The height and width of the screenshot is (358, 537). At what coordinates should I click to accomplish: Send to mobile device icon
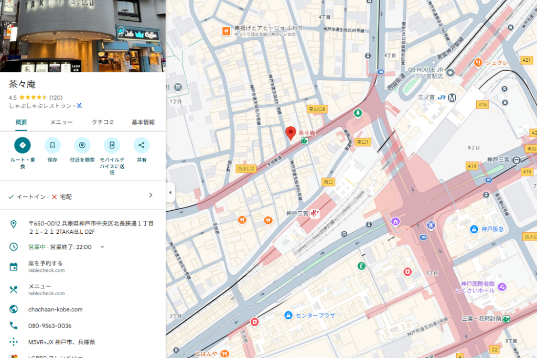pos(112,145)
